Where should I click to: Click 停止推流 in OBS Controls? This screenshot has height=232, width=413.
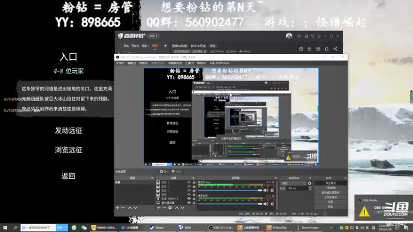(x=330, y=183)
